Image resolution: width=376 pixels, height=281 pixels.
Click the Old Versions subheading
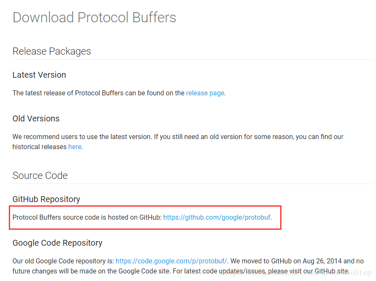click(36, 118)
